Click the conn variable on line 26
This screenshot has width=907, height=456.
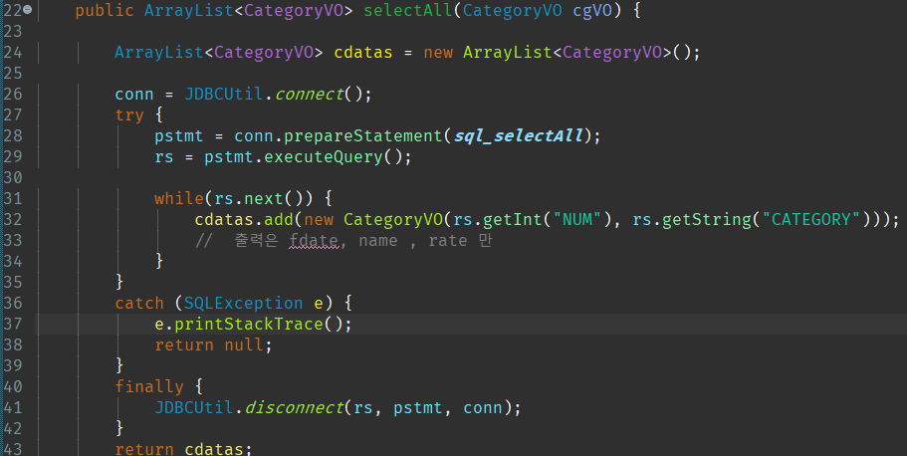[134, 95]
